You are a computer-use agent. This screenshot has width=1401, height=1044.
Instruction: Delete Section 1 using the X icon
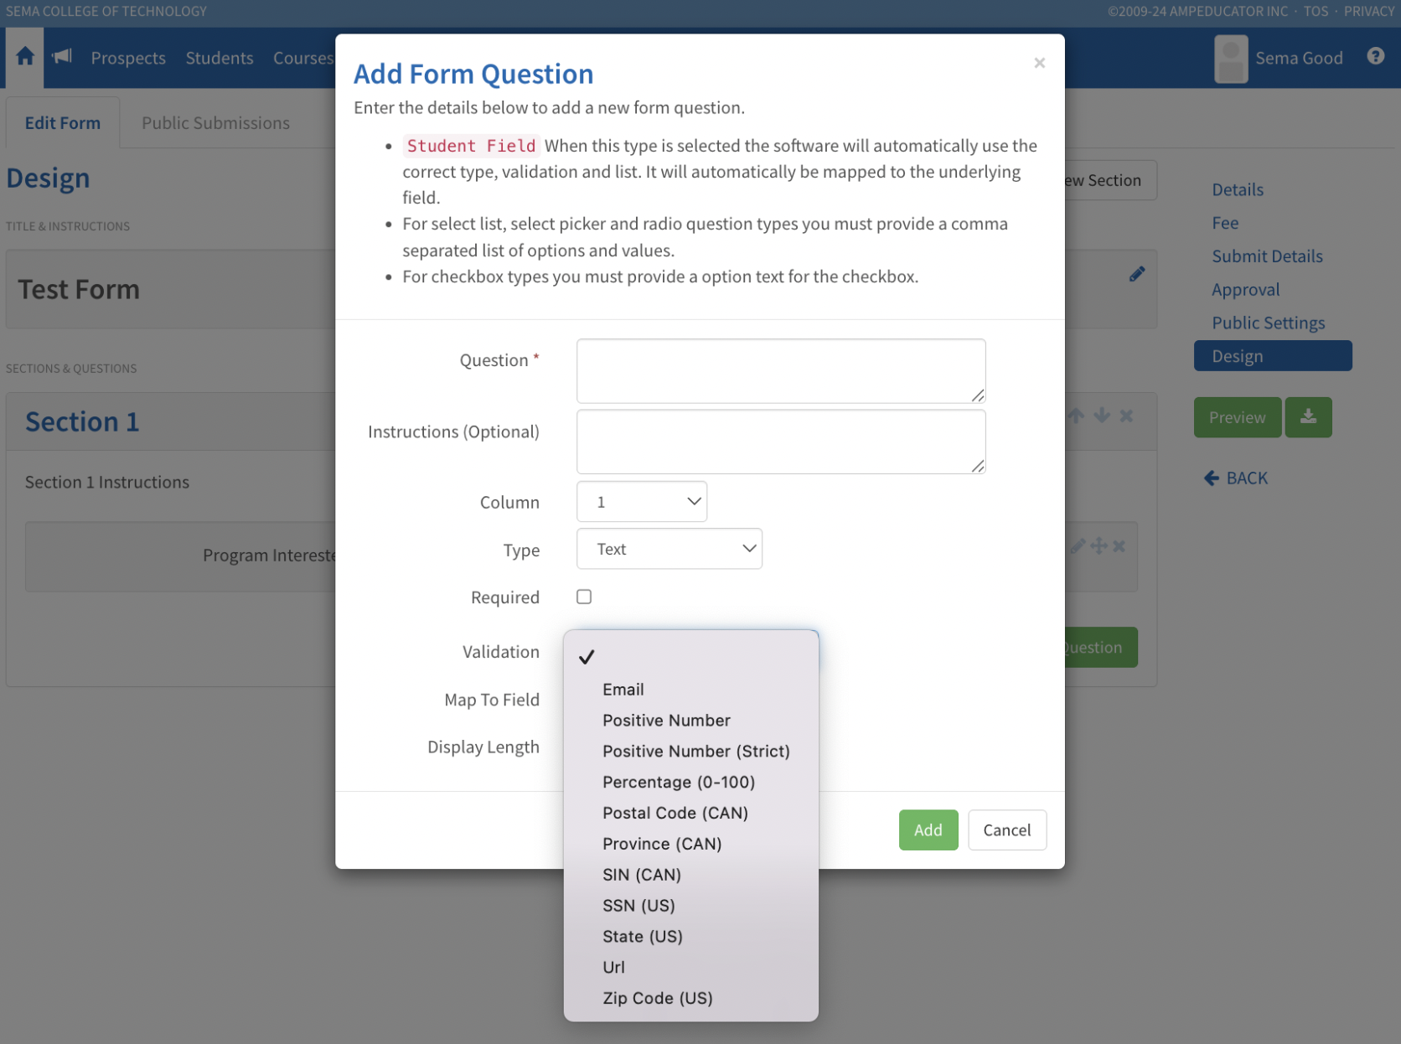tap(1126, 416)
